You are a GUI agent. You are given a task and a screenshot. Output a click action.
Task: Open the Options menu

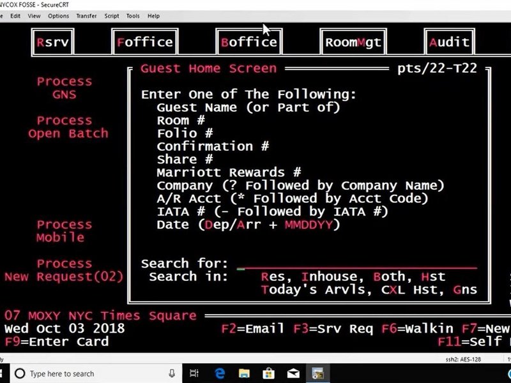[58, 16]
